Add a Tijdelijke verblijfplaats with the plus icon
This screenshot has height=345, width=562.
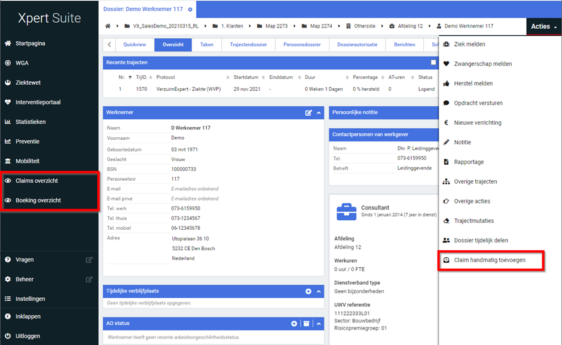point(309,291)
